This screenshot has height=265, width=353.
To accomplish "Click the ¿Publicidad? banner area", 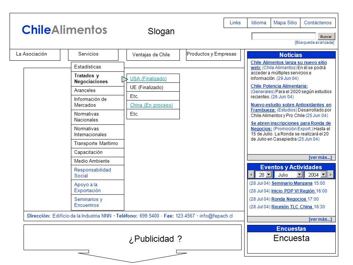I will tap(133, 237).
